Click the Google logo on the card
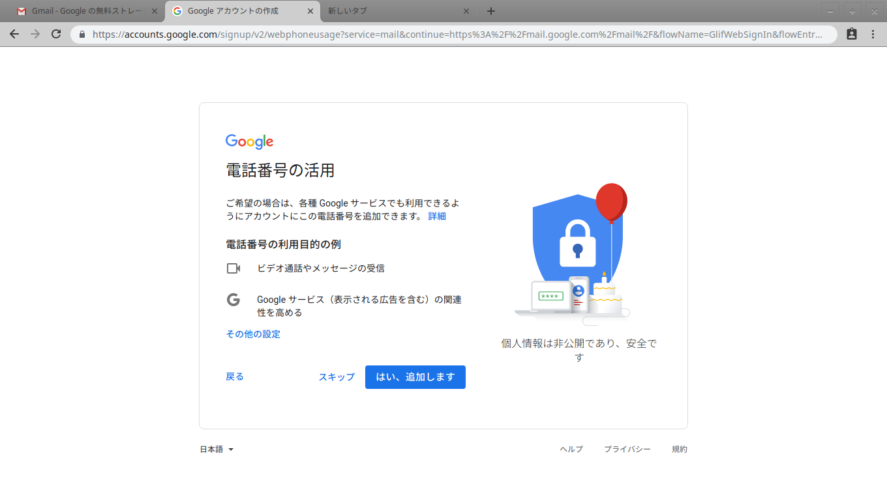 250,142
